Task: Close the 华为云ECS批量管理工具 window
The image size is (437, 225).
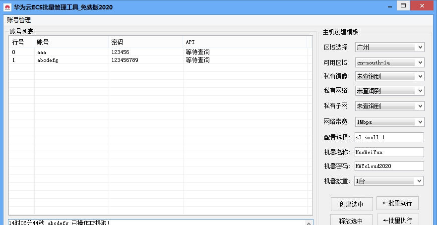Action: [x=422, y=5]
